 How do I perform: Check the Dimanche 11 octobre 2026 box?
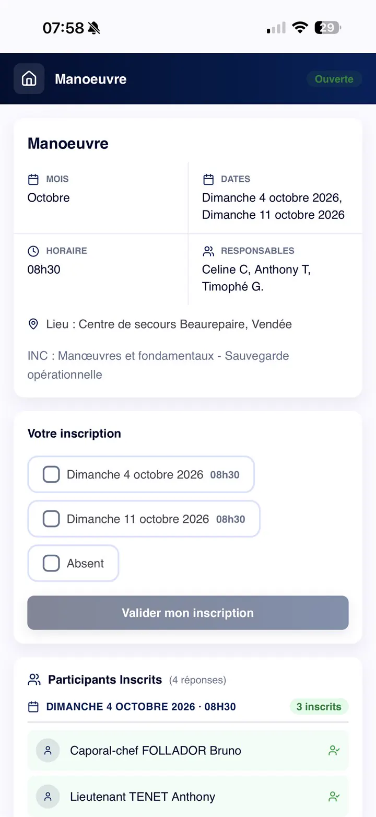51,519
